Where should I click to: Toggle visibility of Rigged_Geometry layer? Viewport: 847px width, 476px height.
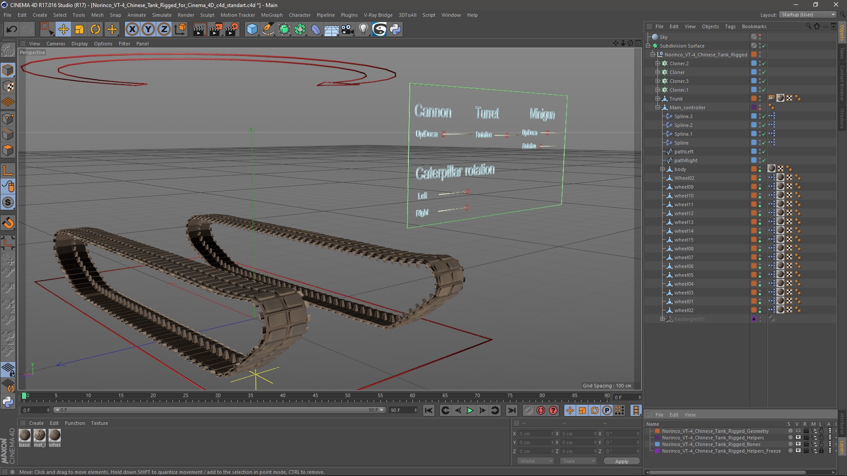pyautogui.click(x=798, y=431)
